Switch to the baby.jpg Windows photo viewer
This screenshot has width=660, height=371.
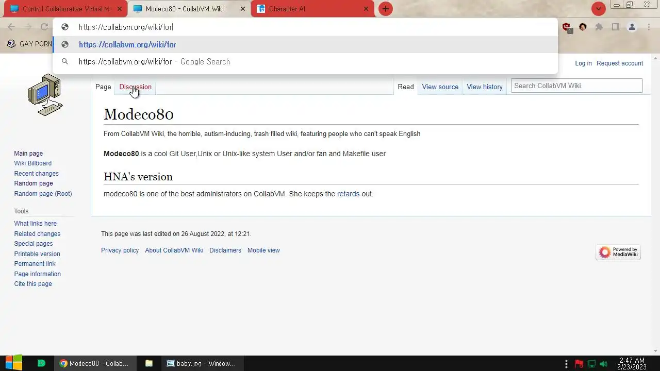click(x=201, y=363)
